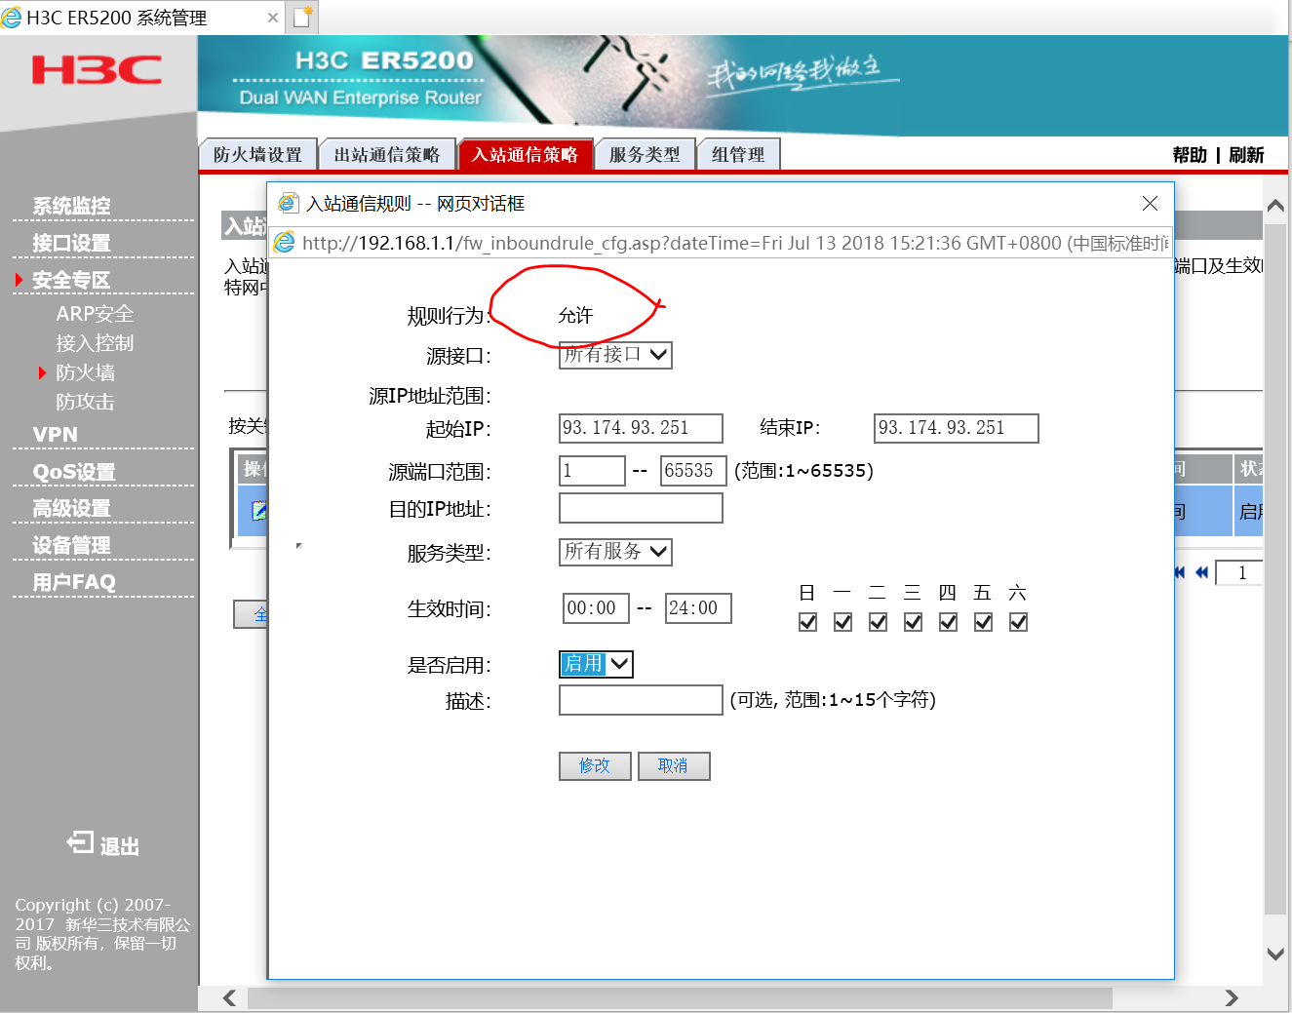Click the edit icon in the rule table row
The width and height of the screenshot is (1292, 1013).
click(258, 510)
